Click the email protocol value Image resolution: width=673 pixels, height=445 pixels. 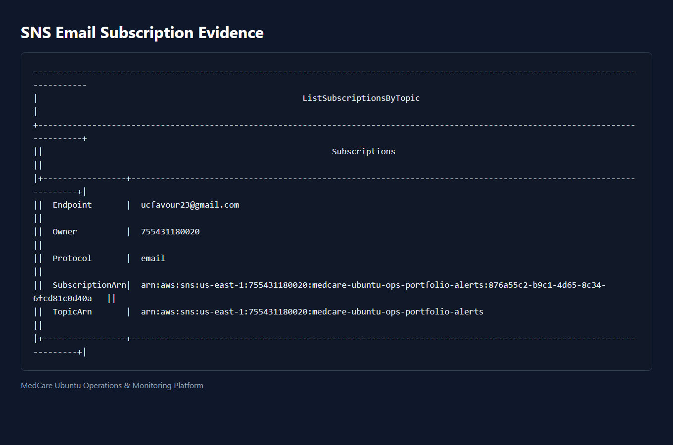(x=153, y=258)
